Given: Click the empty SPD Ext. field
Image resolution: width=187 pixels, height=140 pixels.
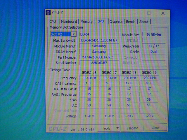Looking at the screenshot, I should pyautogui.click(x=154, y=40).
